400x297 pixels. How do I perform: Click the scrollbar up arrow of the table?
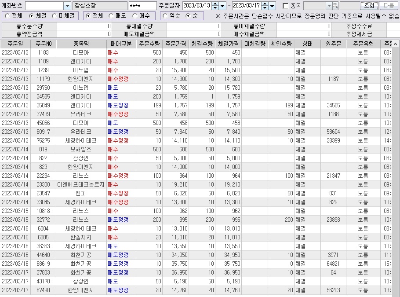point(395,44)
